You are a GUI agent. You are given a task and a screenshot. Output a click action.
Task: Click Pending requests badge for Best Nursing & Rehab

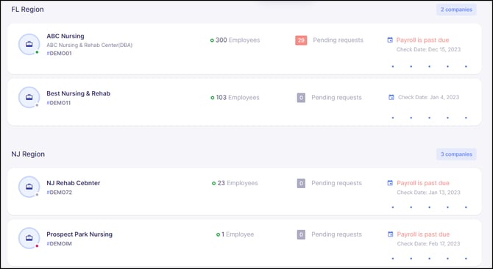click(x=301, y=98)
